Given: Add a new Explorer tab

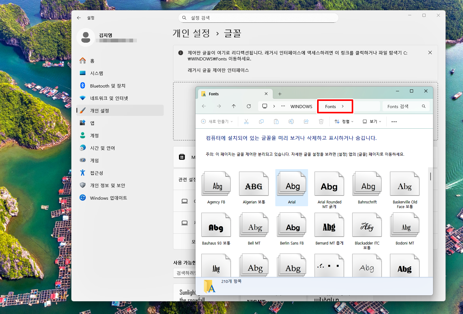Looking at the screenshot, I should pos(280,94).
